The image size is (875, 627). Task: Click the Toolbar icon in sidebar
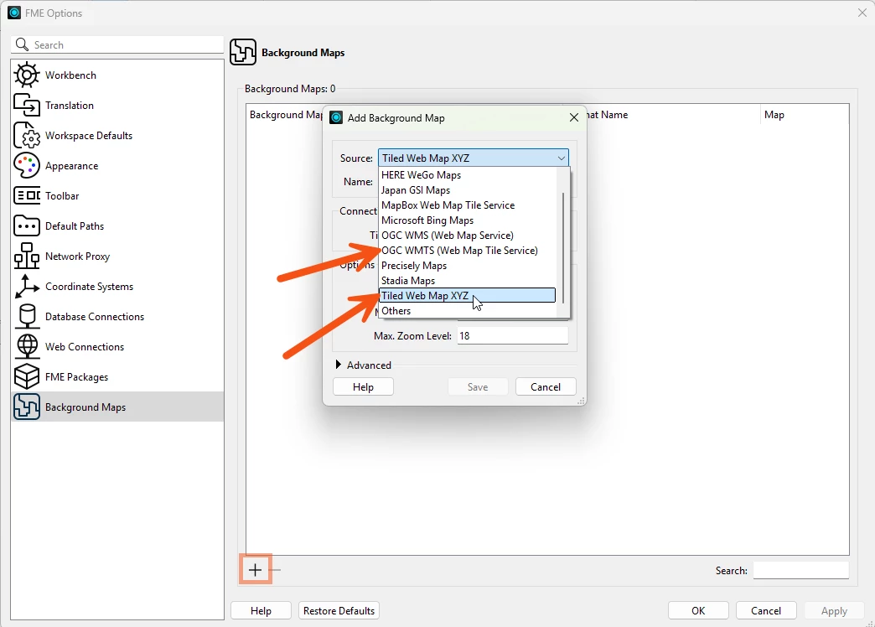(27, 195)
